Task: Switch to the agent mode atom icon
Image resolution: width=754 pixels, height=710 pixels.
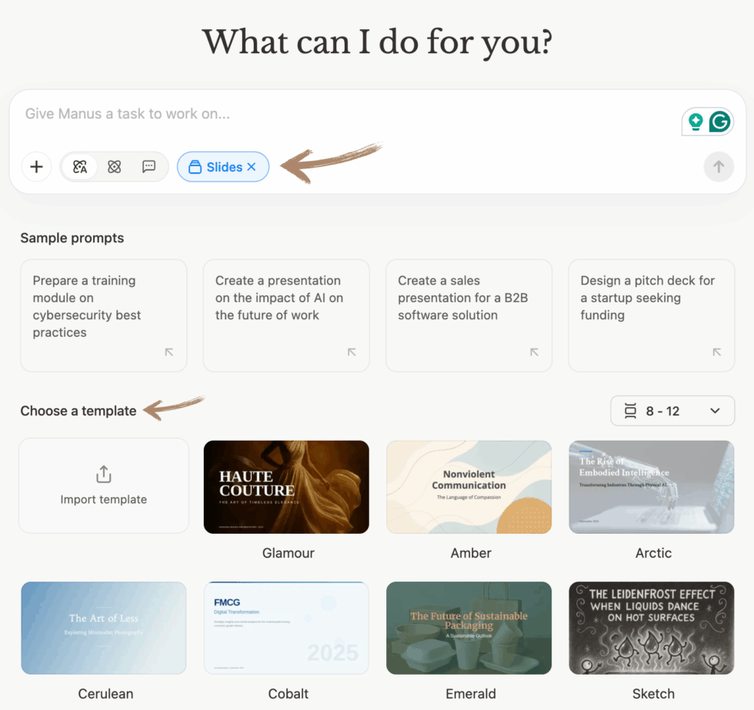Action: pyautogui.click(x=115, y=167)
